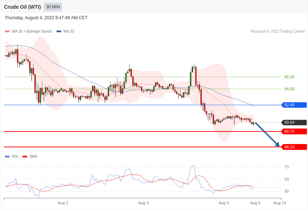Click the red 89.75 support price tag
308x209 pixels.
(294, 131)
